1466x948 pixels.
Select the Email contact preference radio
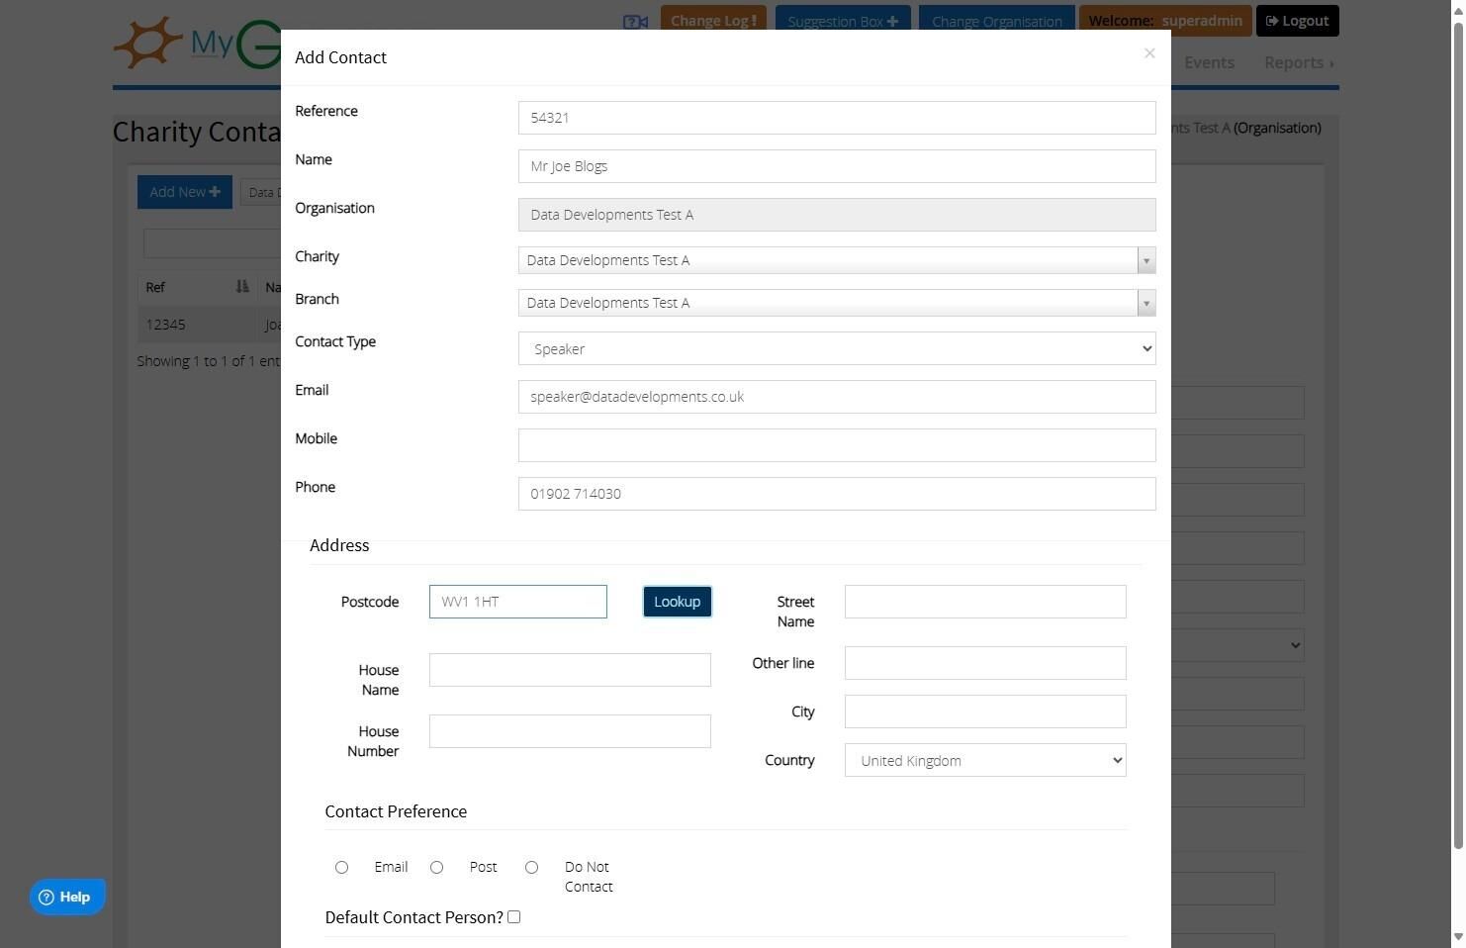click(341, 868)
